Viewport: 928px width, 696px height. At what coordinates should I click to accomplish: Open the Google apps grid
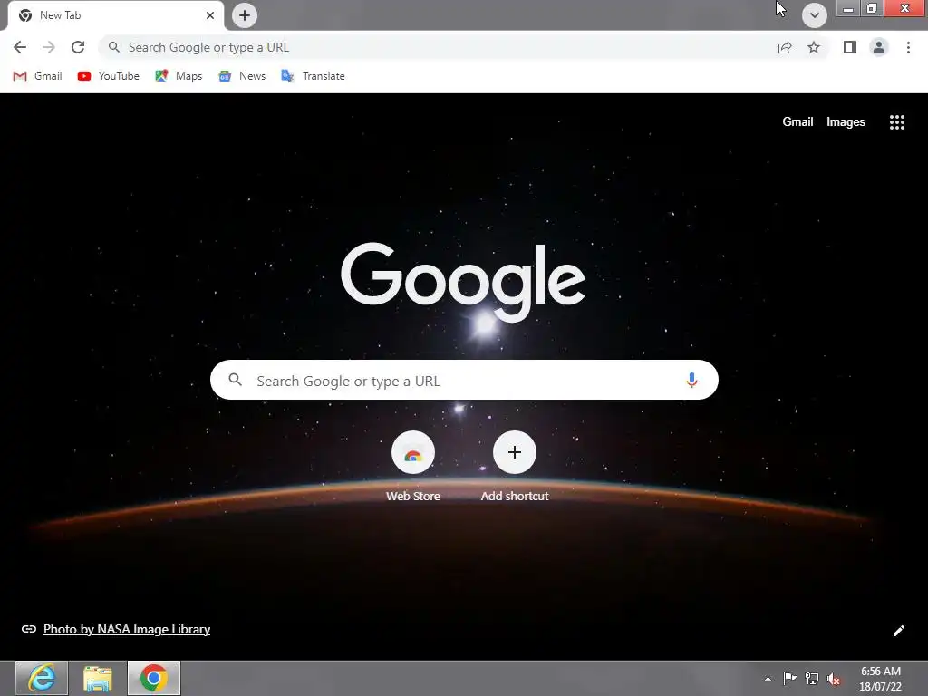897,122
